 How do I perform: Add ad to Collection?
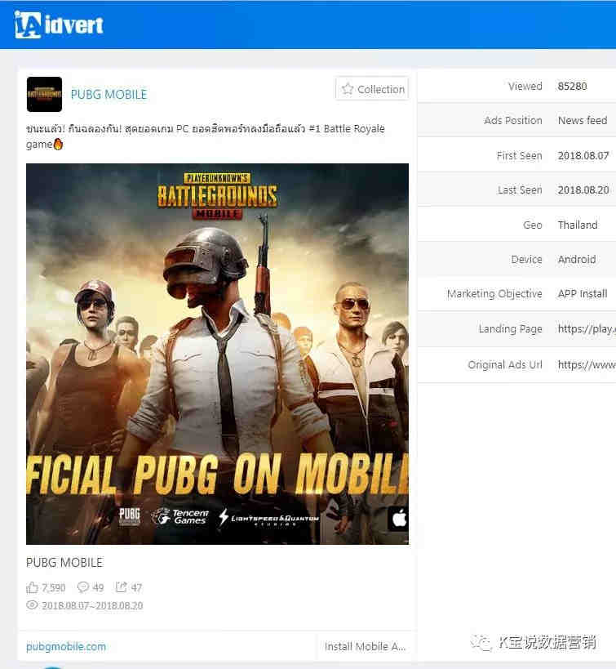[372, 89]
